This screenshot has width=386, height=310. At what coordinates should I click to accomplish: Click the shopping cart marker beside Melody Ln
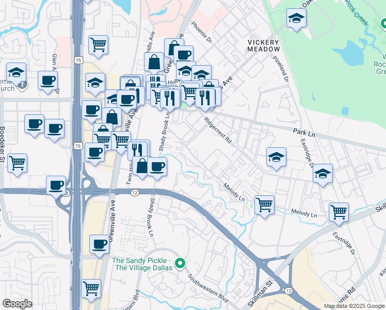(x=265, y=205)
